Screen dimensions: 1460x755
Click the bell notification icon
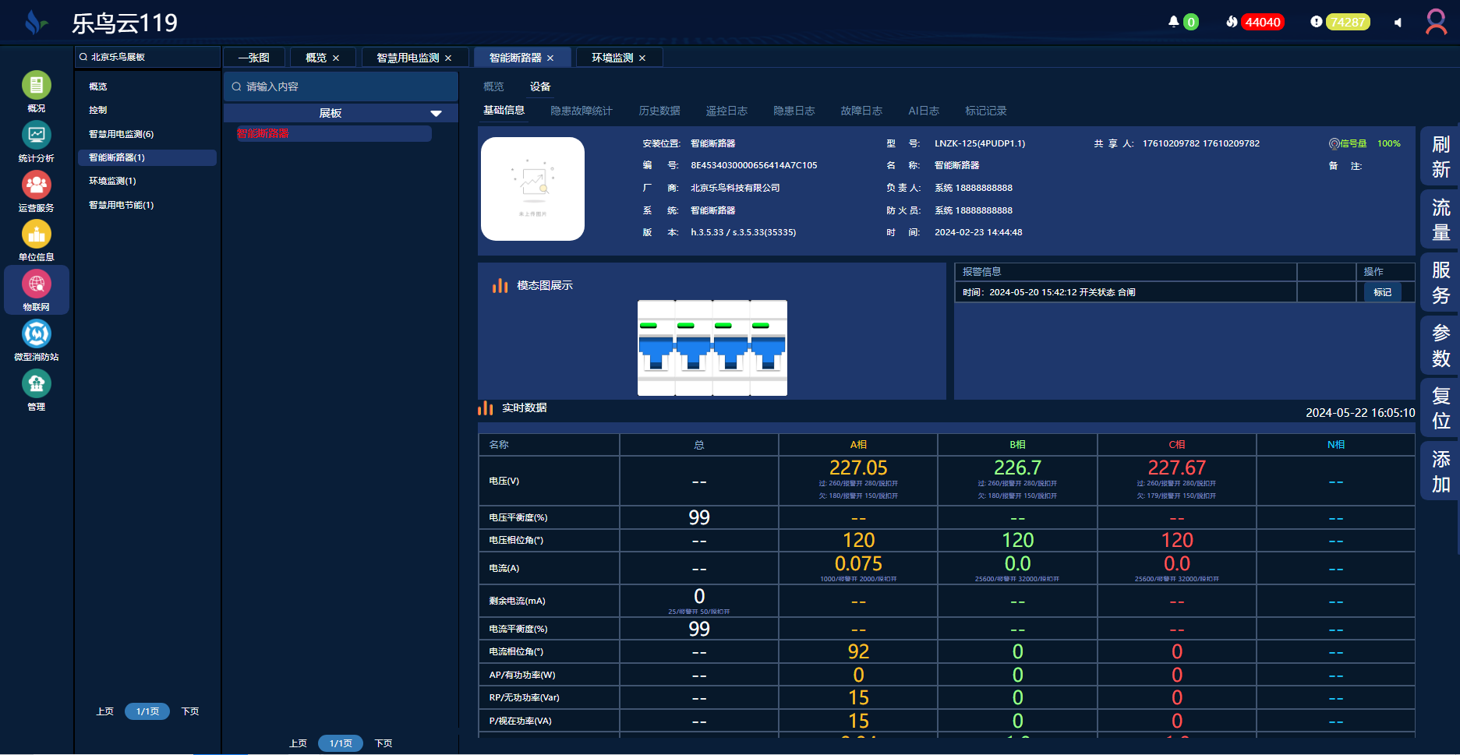[1173, 22]
